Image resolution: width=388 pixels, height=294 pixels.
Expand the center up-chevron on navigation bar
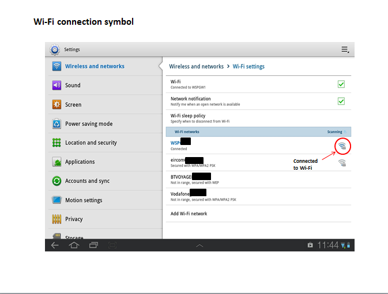[x=199, y=246]
